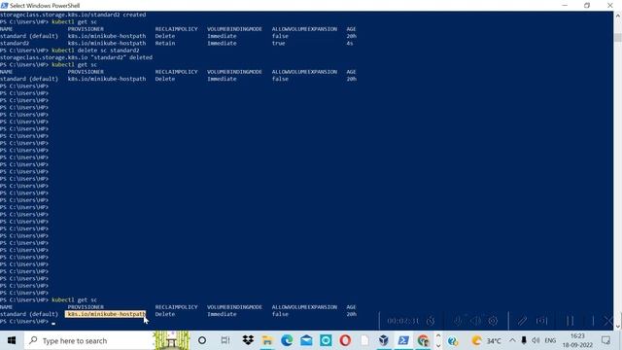This screenshot has width=622, height=350.
Task: Open the Mail app in taskbar
Action: point(306,340)
